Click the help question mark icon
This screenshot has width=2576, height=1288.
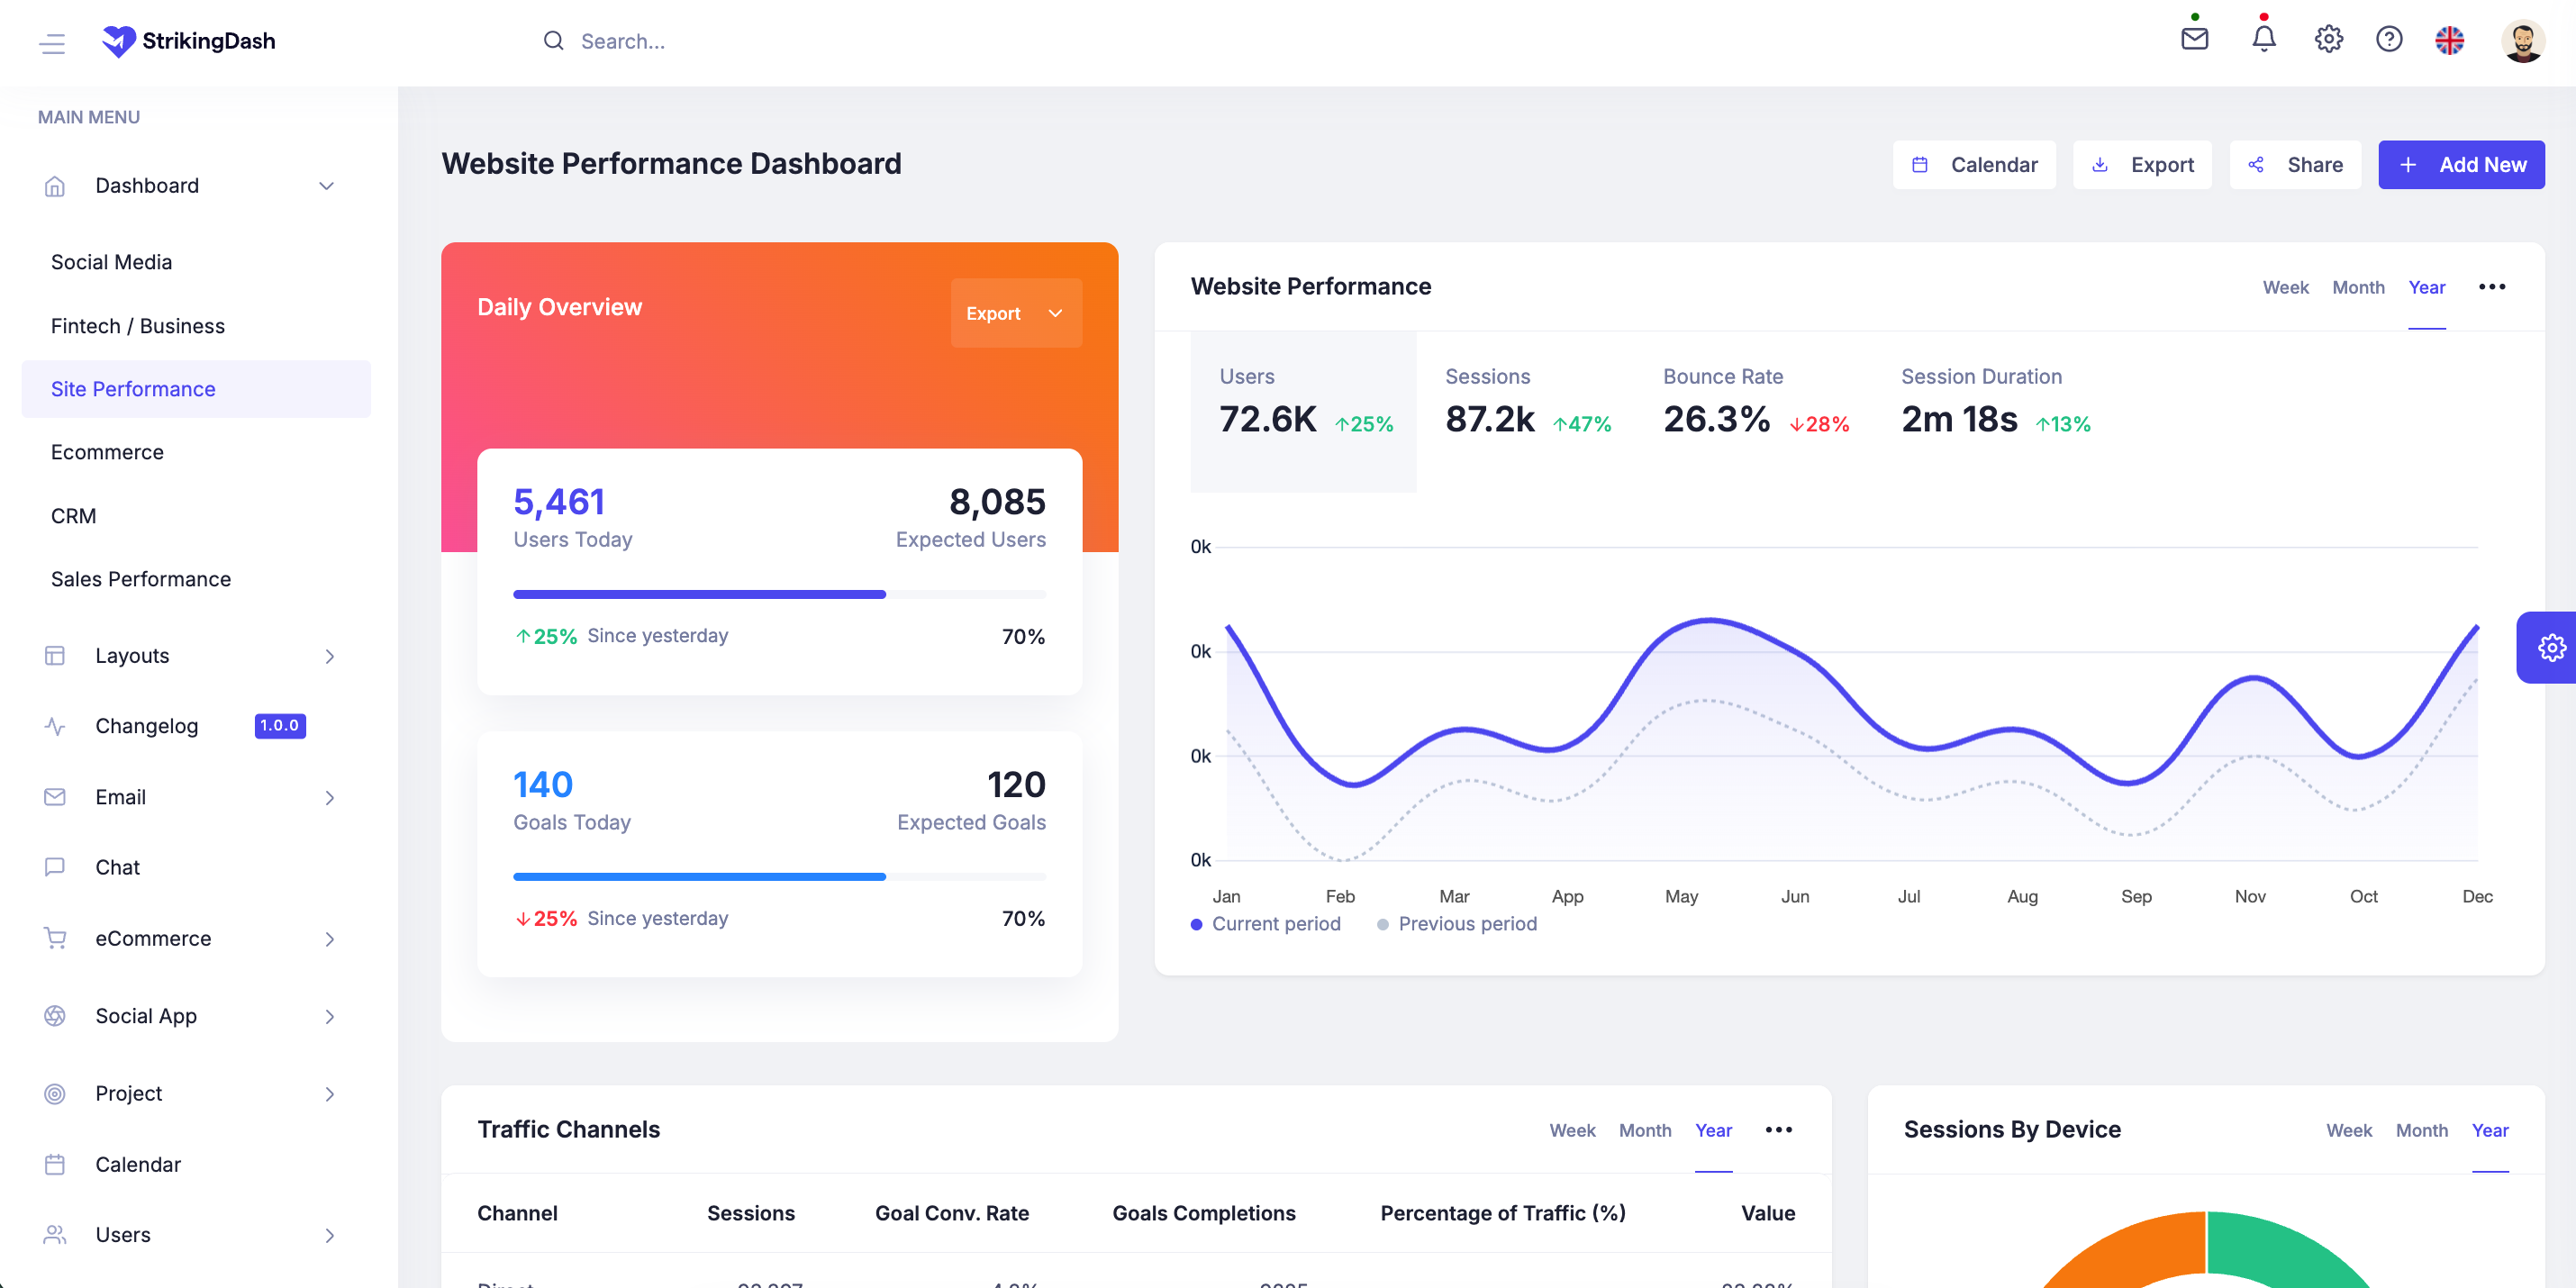click(2389, 40)
